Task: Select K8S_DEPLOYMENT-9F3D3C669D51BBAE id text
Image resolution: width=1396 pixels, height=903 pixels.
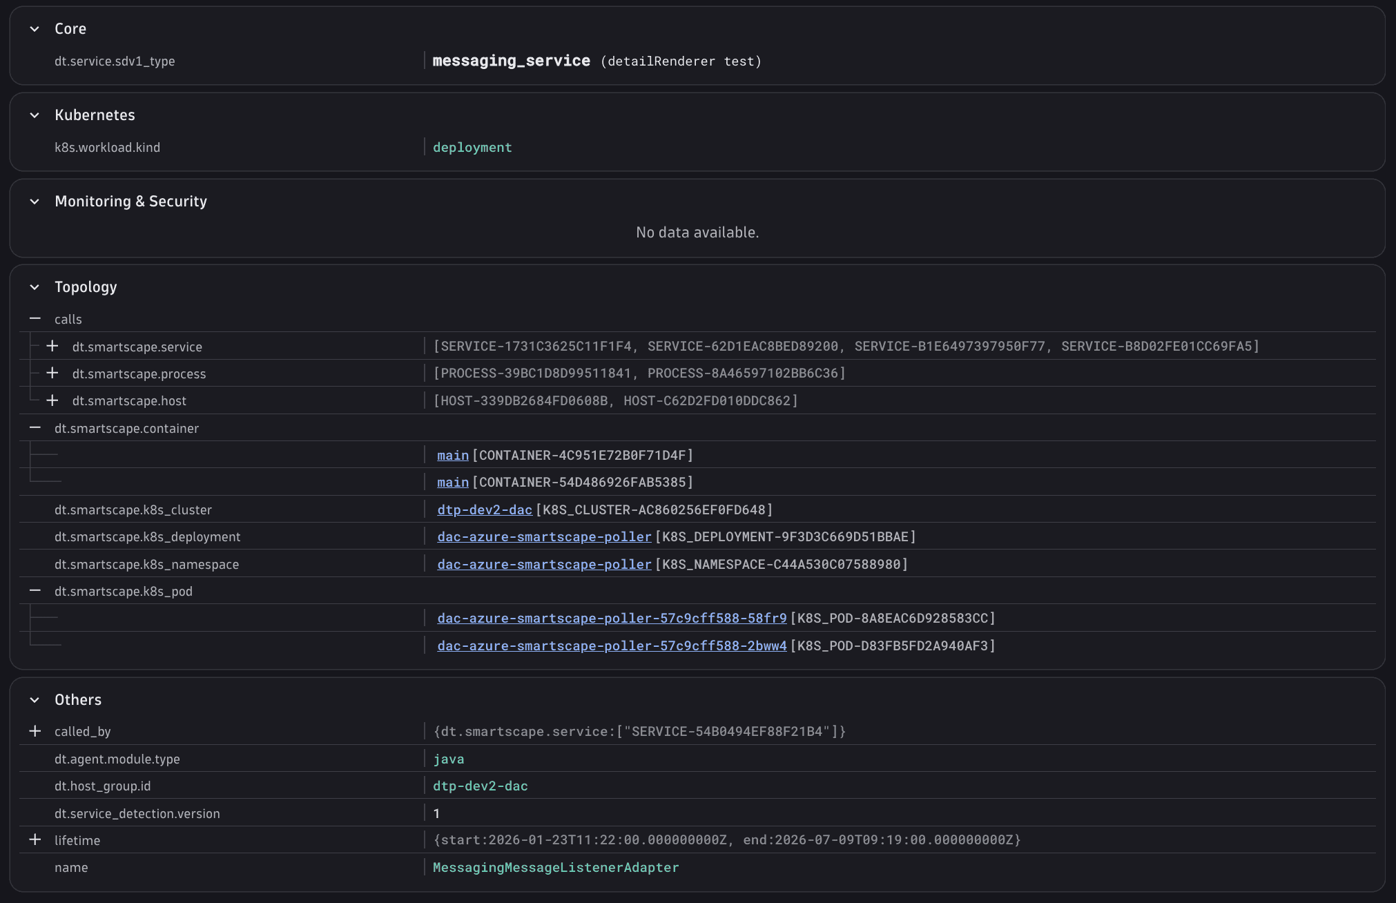Action: [786, 537]
